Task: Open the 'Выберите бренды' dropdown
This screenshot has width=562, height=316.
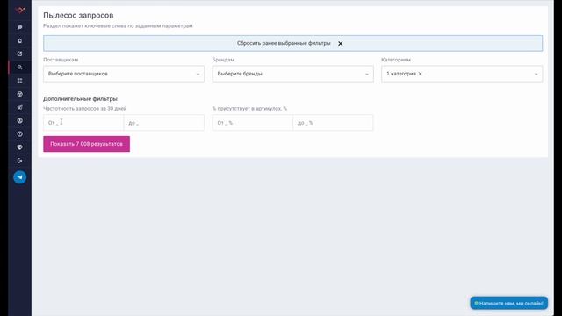Action: (x=292, y=74)
